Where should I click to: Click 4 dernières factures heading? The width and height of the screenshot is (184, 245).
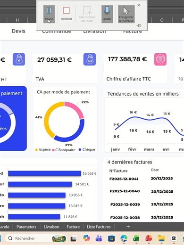(130, 162)
